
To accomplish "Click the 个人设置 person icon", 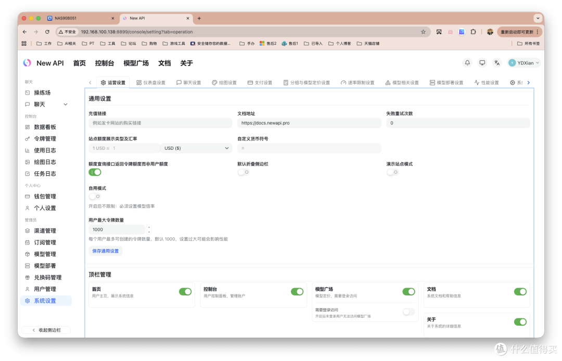I will pyautogui.click(x=27, y=208).
